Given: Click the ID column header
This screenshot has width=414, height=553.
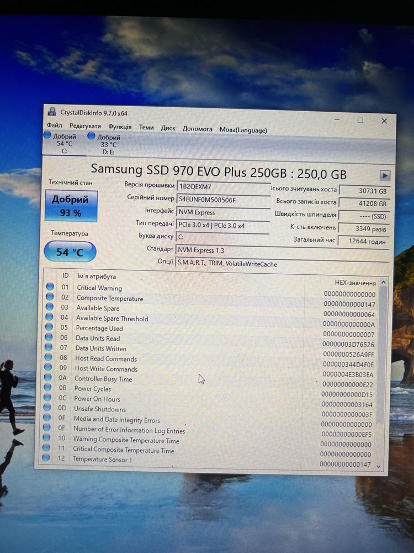Looking at the screenshot, I should pyautogui.click(x=66, y=275).
